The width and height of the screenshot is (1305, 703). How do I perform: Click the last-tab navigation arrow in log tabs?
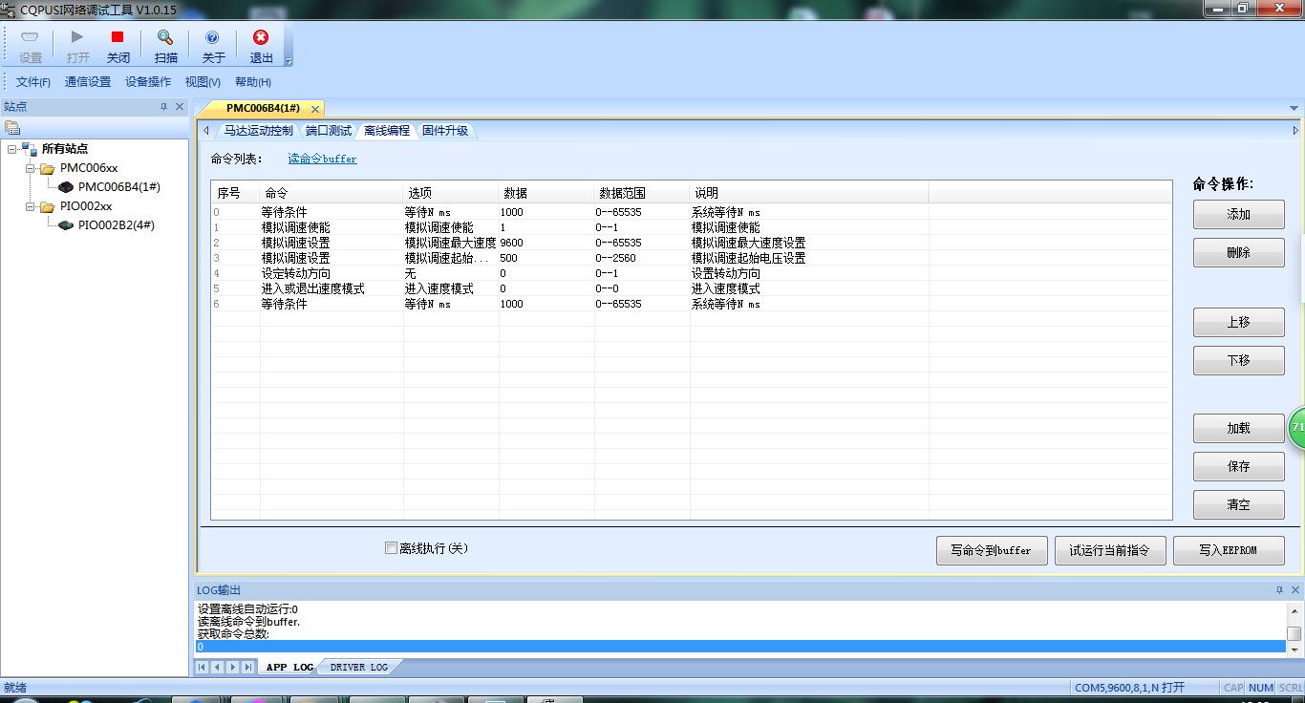coord(247,667)
